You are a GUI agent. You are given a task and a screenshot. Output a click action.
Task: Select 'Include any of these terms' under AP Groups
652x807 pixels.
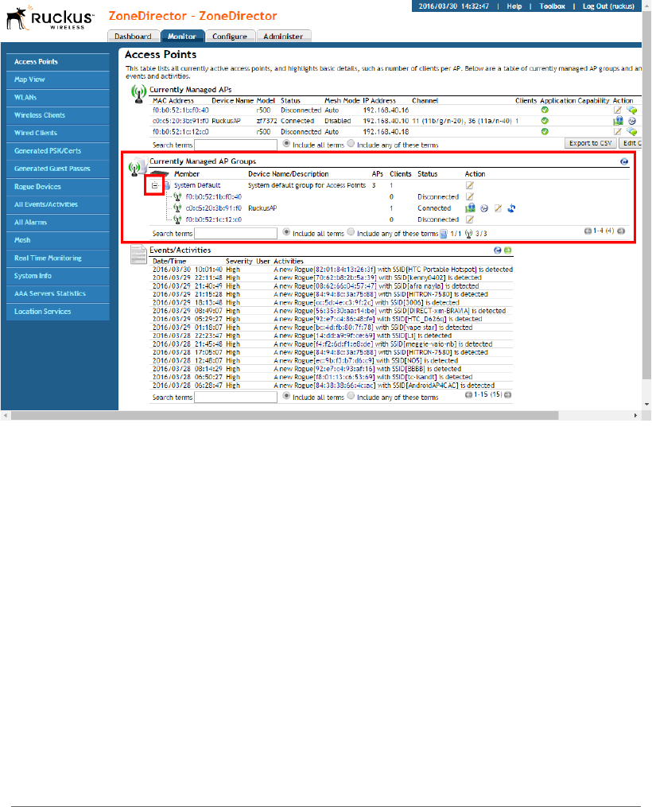tap(351, 232)
